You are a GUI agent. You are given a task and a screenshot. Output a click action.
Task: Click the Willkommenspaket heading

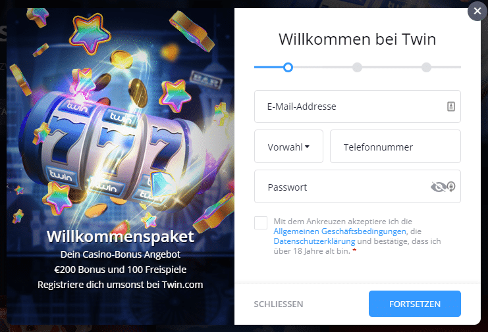(x=121, y=237)
